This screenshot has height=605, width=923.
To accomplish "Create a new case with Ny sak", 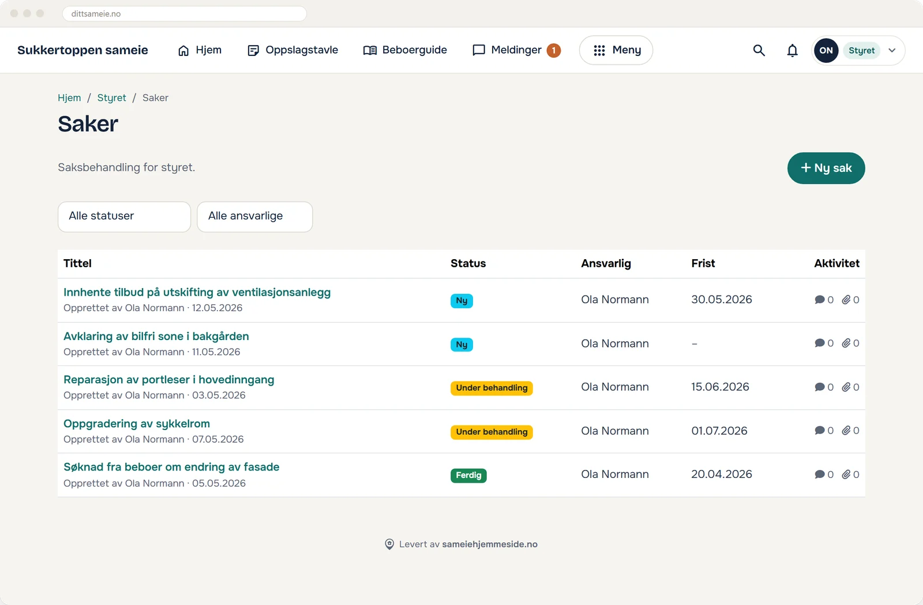I will point(826,168).
